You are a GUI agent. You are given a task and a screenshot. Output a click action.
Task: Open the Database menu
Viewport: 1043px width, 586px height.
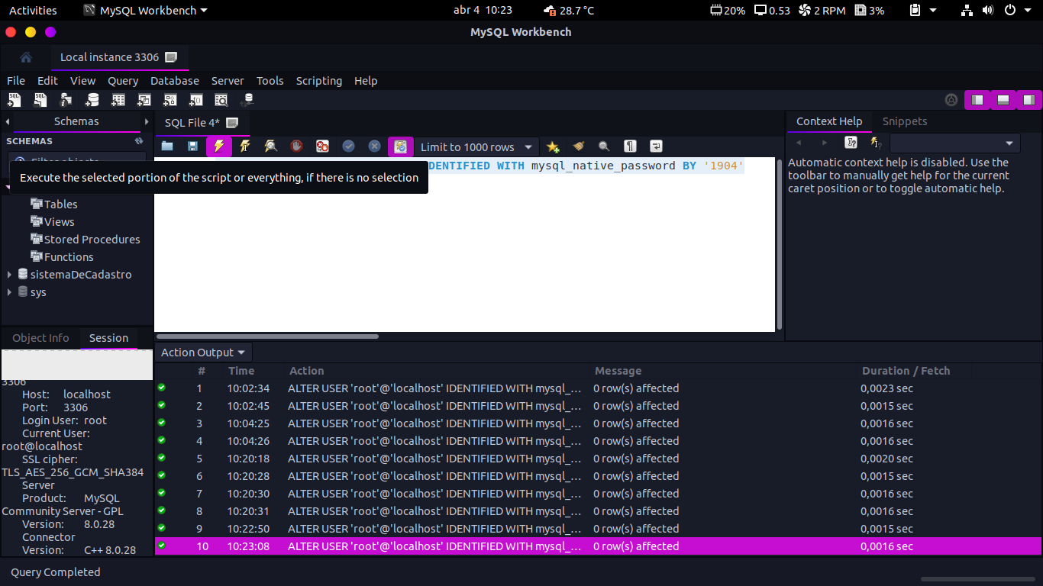coord(175,81)
